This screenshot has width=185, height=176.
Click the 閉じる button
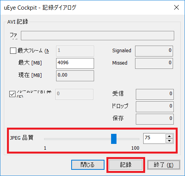pyautogui.click(x=88, y=165)
